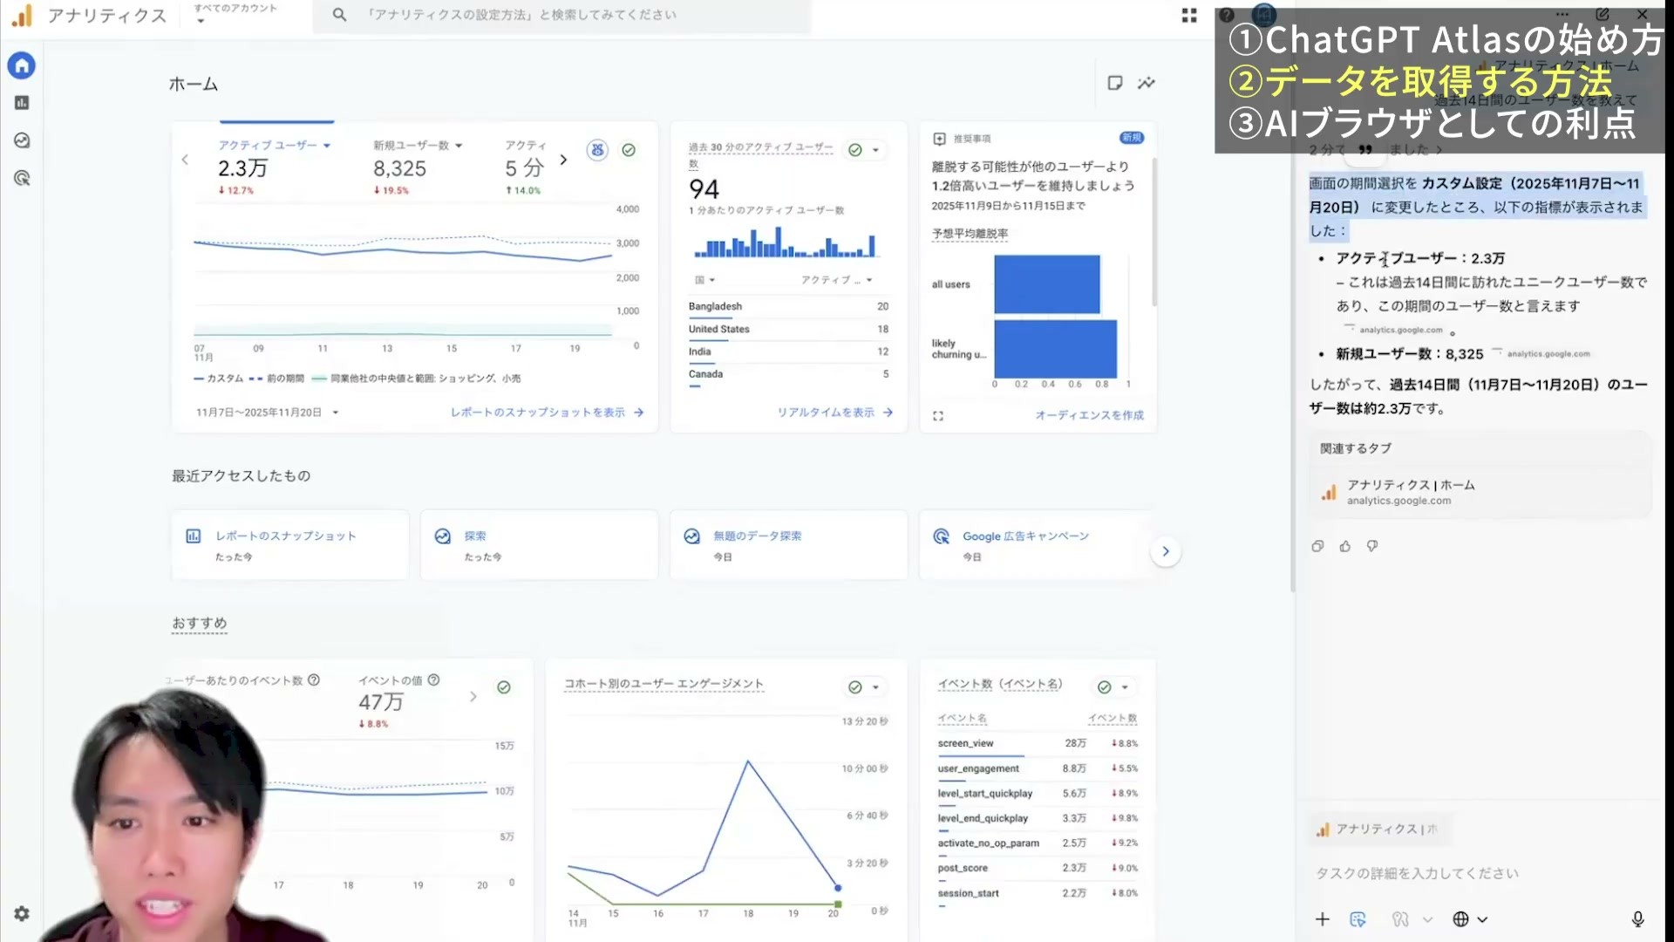Open the Explore icon in the left sidebar
The height and width of the screenshot is (942, 1674).
pyautogui.click(x=22, y=140)
